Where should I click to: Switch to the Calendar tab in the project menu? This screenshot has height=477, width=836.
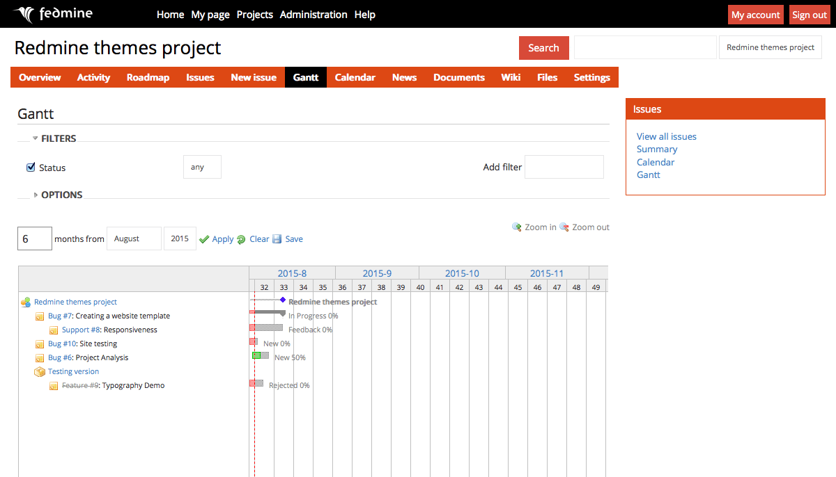click(x=355, y=77)
